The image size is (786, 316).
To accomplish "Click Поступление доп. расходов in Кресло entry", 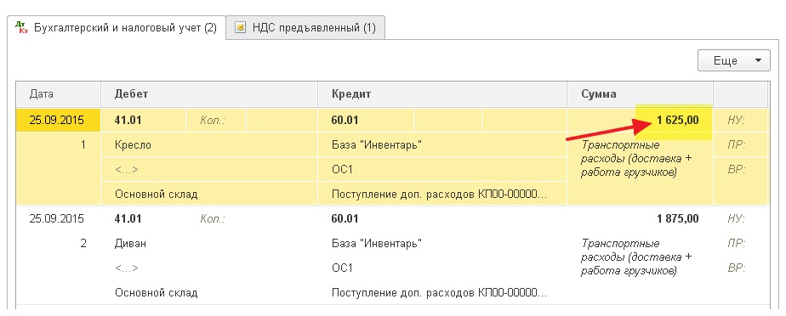I will coord(439,195).
